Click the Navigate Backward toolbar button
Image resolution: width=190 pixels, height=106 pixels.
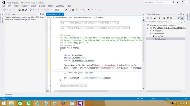coord(4,10)
